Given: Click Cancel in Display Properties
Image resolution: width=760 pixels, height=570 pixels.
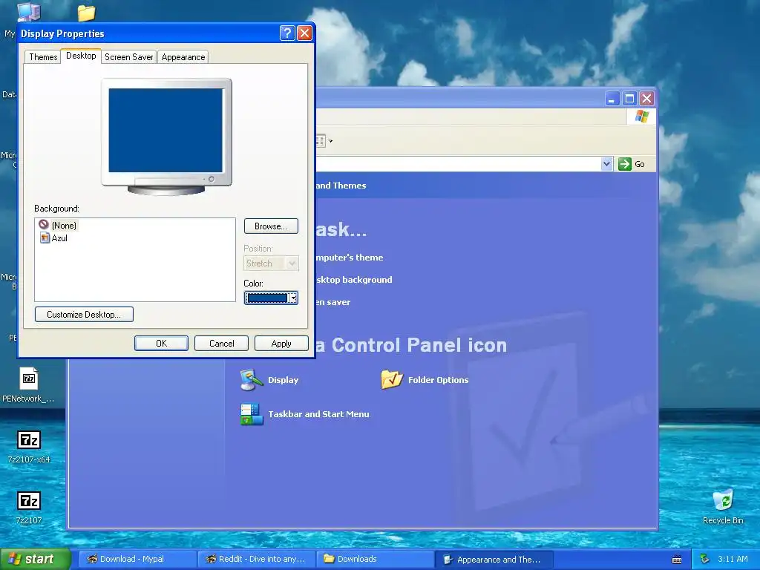Looking at the screenshot, I should pyautogui.click(x=221, y=343).
